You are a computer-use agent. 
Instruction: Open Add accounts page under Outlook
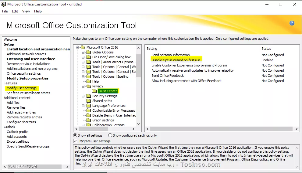pos(16,137)
